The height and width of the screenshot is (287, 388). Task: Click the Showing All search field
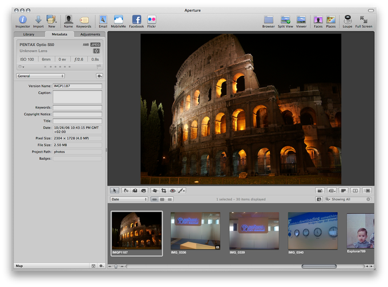pyautogui.click(x=349, y=199)
